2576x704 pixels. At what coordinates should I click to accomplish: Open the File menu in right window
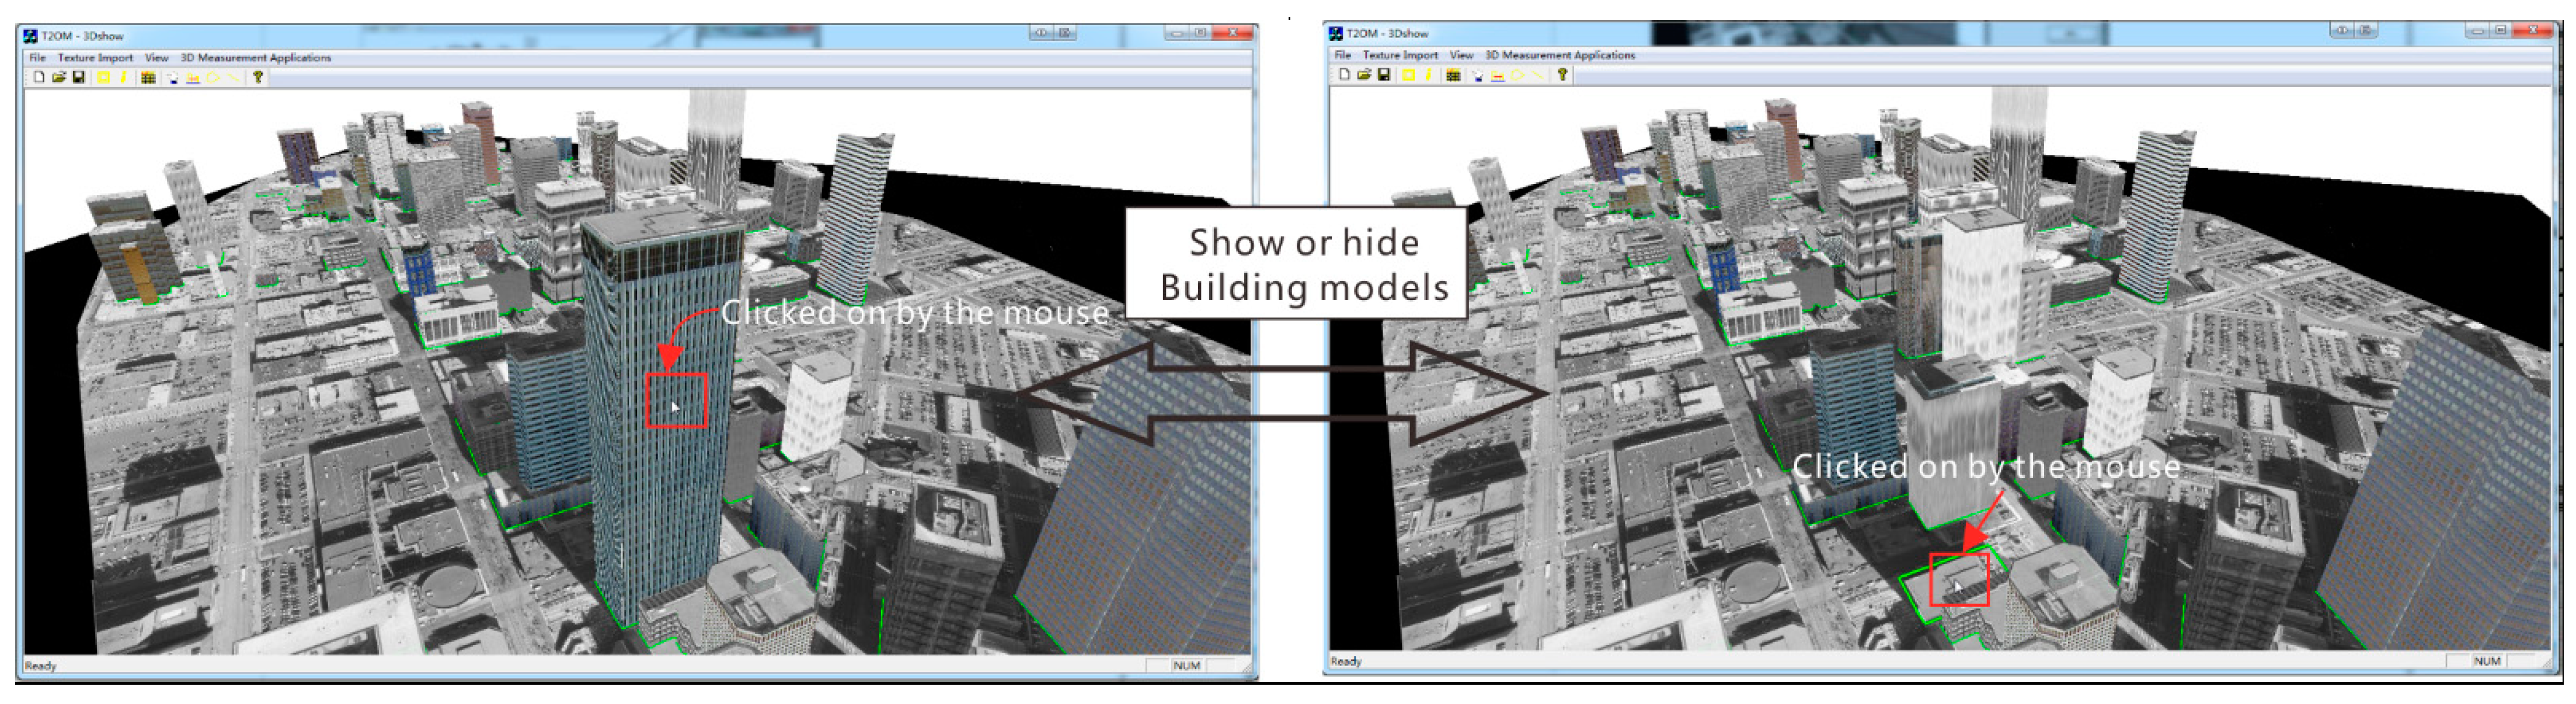tap(1343, 55)
